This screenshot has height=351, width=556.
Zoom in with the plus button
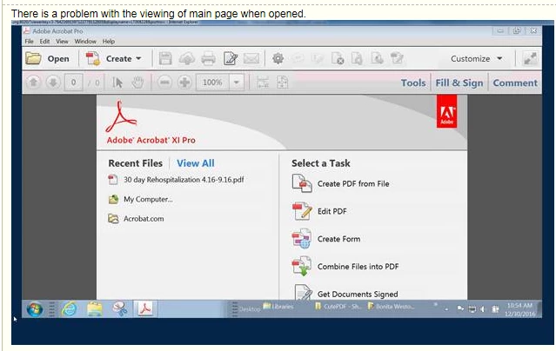184,83
